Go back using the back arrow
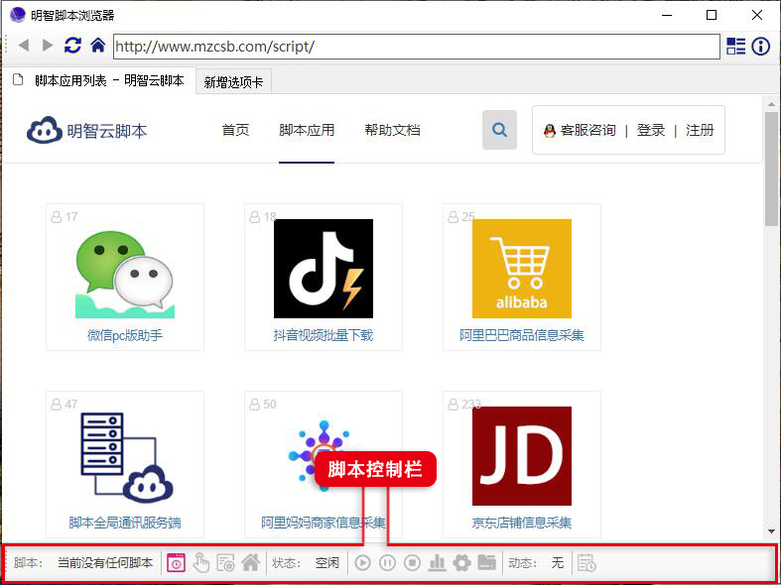 tap(23, 46)
